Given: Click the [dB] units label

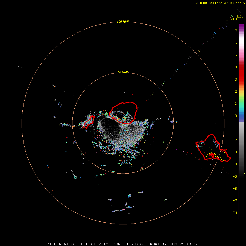Looking at the screenshot, I should click(233, 19).
